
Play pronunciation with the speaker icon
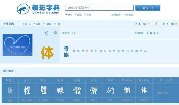[x=55, y=33]
